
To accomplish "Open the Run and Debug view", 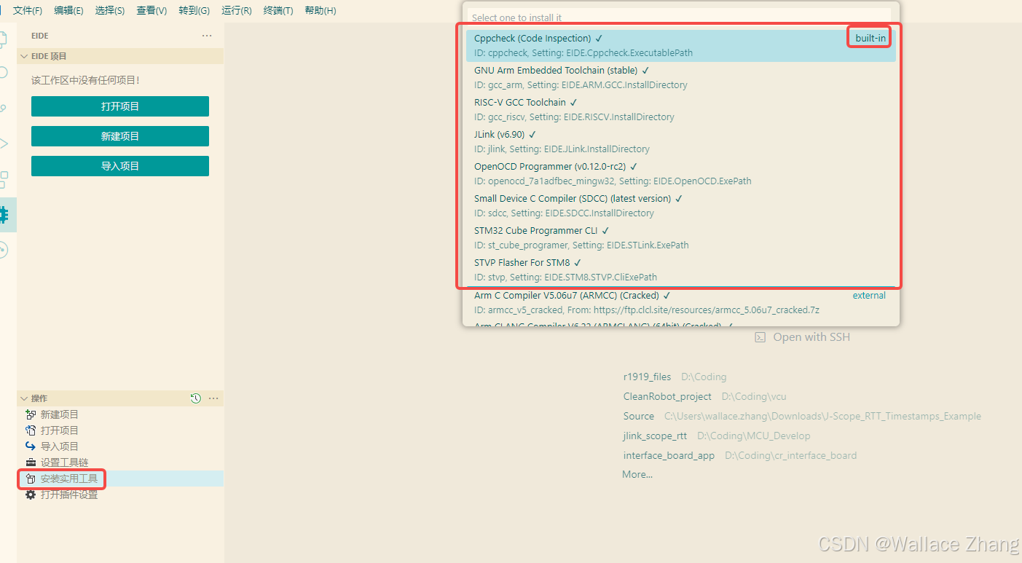I will [3, 143].
